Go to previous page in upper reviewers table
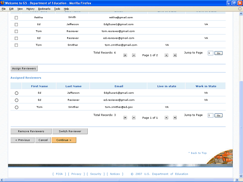243x182 pixels. coord(134,55)
